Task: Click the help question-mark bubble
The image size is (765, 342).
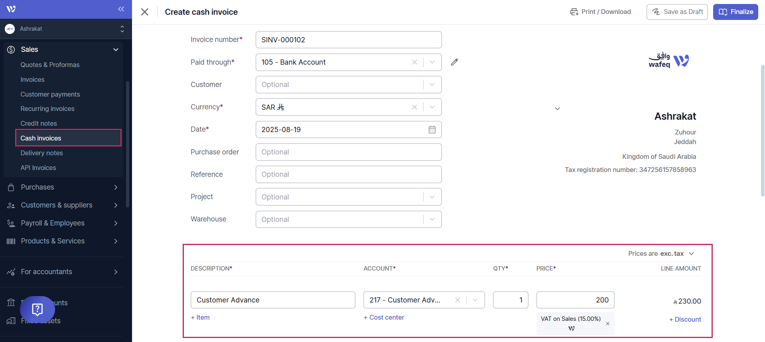Action: (x=37, y=309)
